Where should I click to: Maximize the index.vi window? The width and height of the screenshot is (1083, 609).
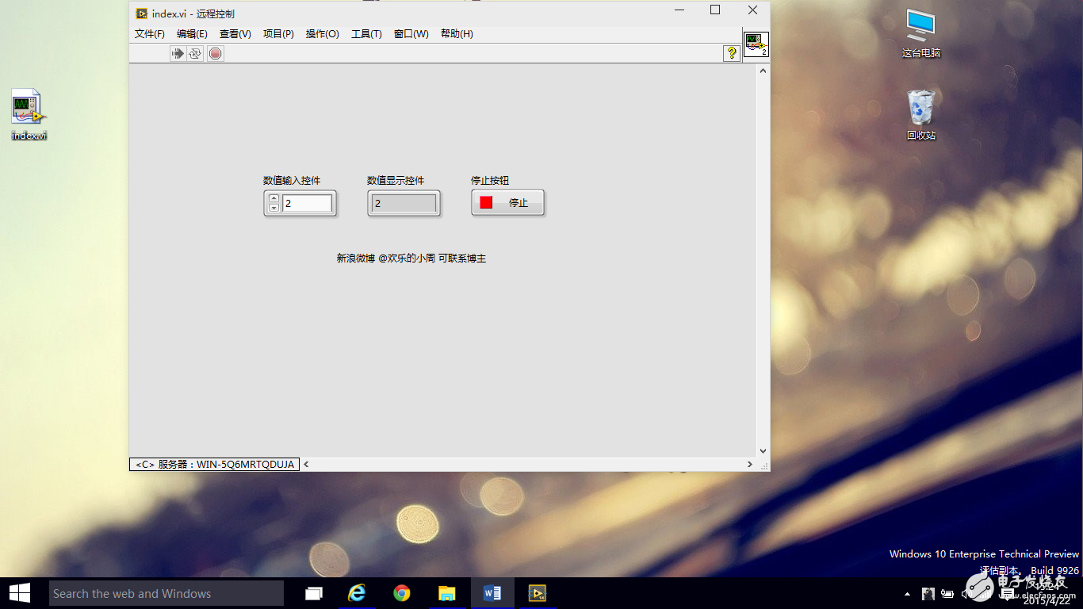click(x=715, y=10)
